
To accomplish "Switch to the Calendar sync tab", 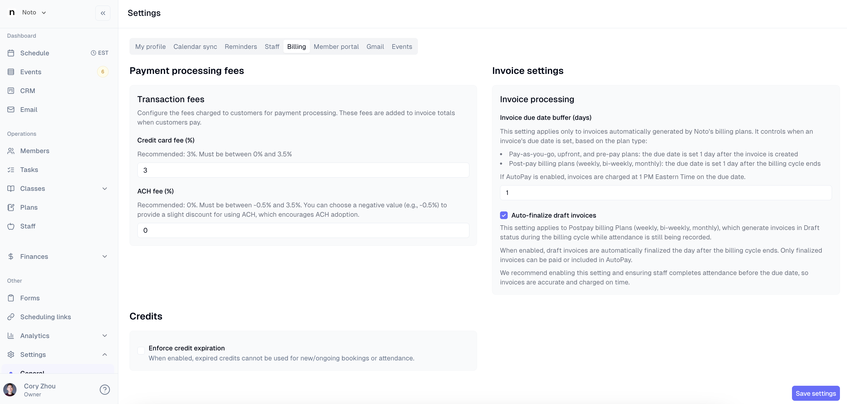I will (195, 47).
